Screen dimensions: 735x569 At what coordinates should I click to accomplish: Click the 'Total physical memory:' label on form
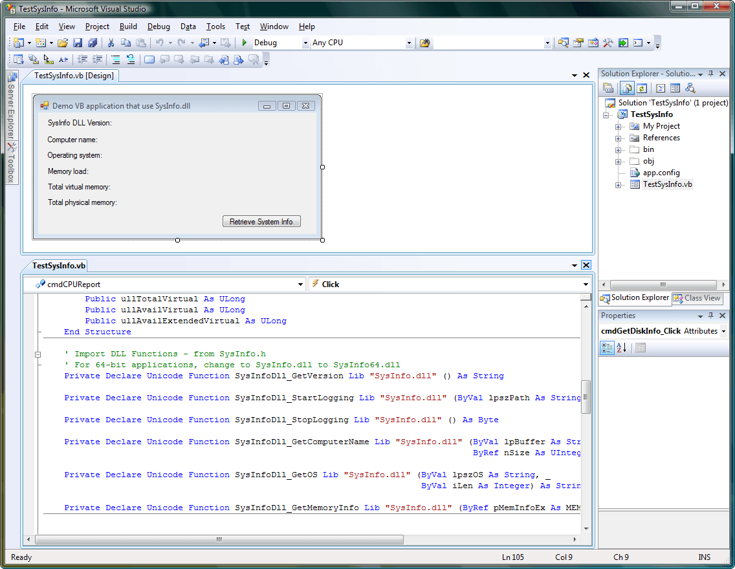tap(83, 202)
